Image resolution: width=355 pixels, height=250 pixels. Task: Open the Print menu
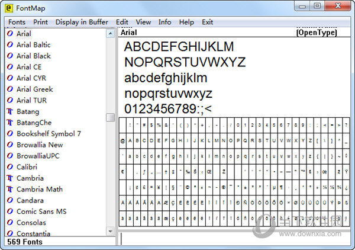40,22
